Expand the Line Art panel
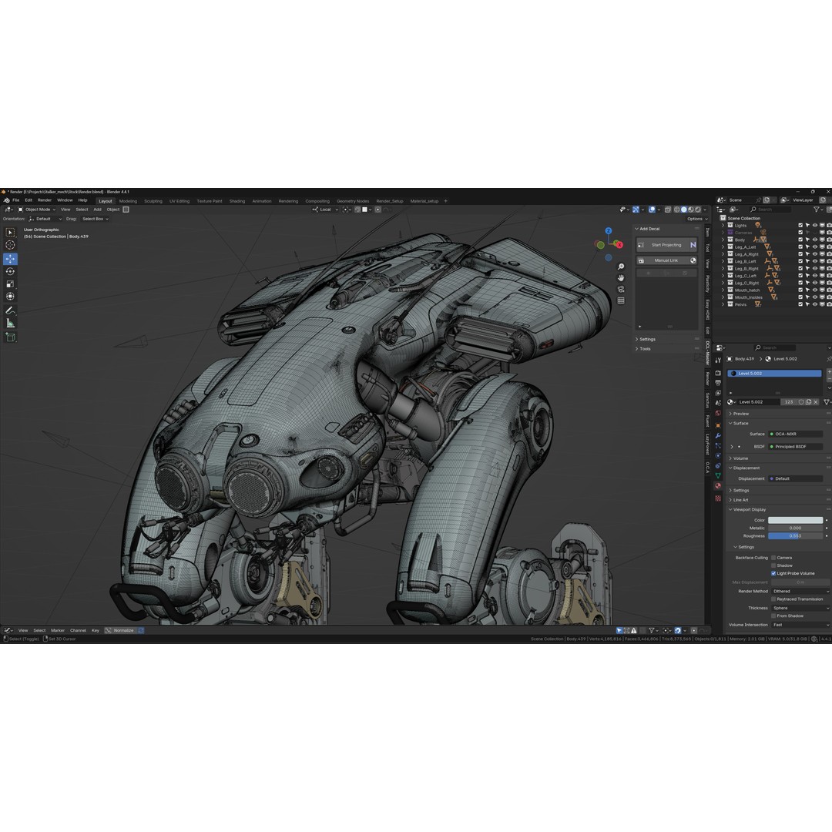832x832 pixels. coord(740,500)
